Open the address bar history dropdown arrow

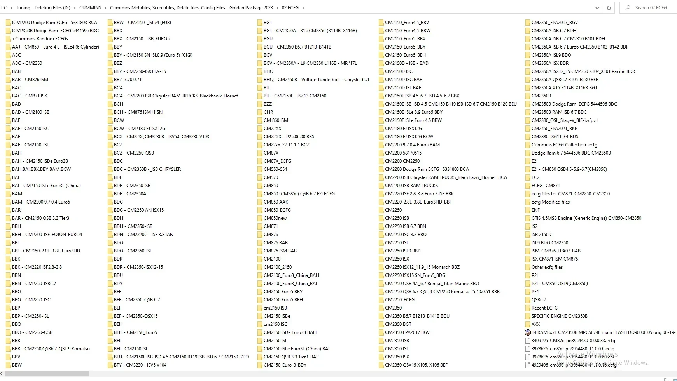click(x=597, y=7)
